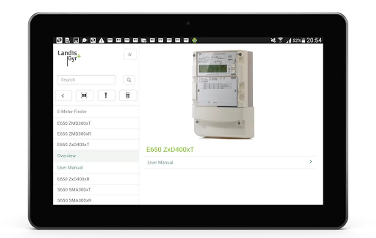Open User Manual row in content pane

tap(230, 163)
